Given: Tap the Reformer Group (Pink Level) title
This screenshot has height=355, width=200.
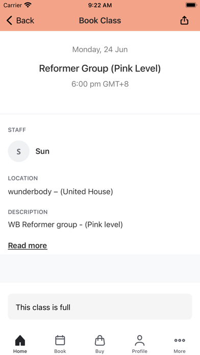Looking at the screenshot, I should point(100,68).
